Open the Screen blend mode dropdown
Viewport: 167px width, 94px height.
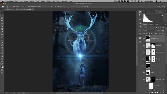pos(150,31)
